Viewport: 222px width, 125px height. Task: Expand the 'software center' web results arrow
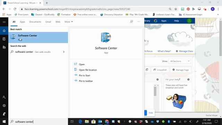pyautogui.click(x=64, y=52)
